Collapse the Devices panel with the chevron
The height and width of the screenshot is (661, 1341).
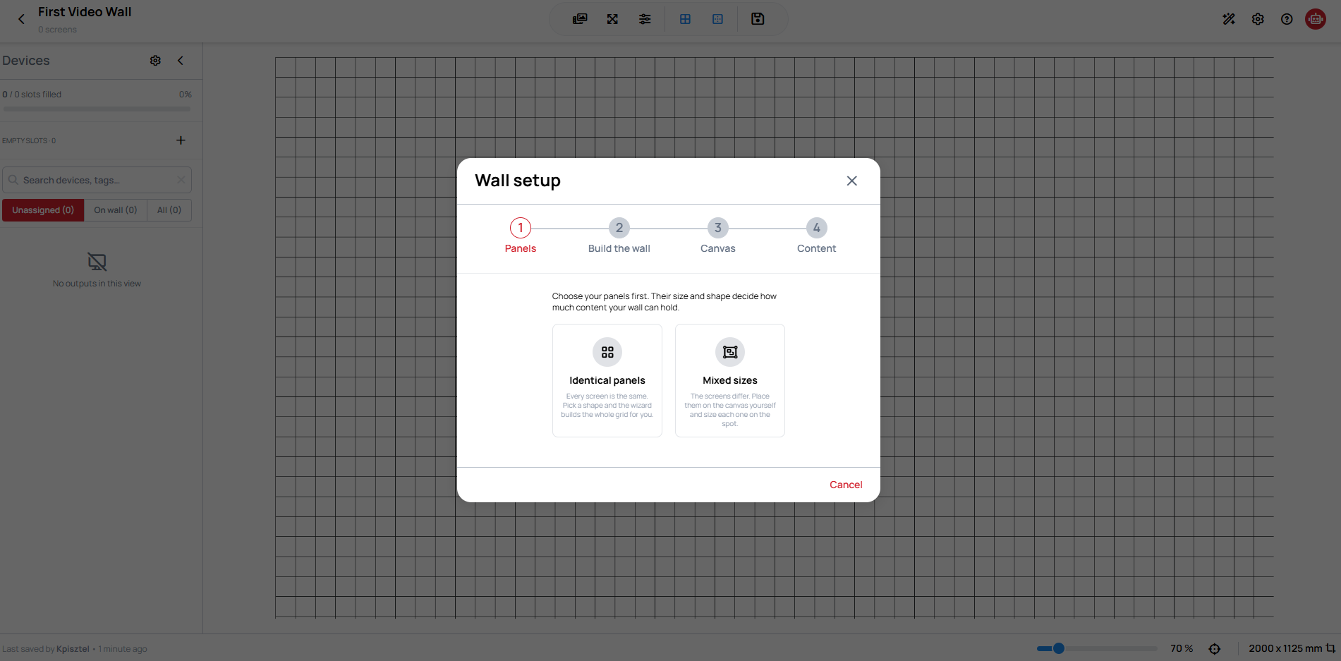(x=181, y=61)
